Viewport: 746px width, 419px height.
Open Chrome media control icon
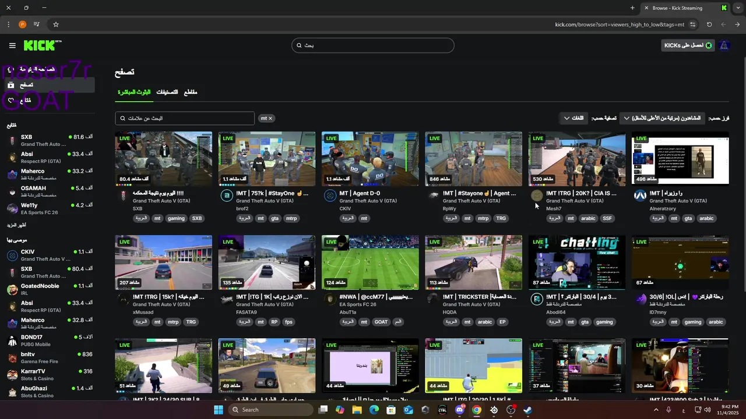[37, 24]
